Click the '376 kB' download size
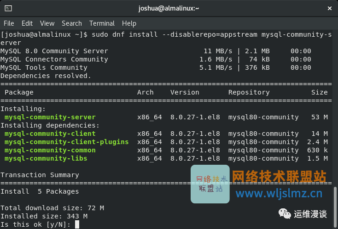The width and height of the screenshot is (338, 229). click(257, 67)
